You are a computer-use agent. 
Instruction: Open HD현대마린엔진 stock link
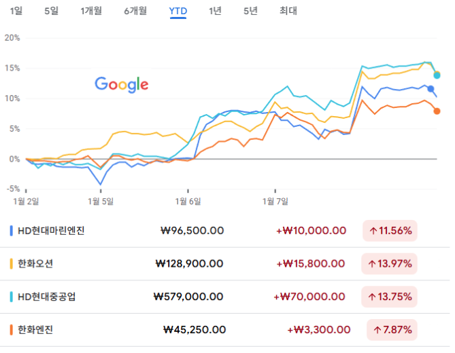pos(51,231)
